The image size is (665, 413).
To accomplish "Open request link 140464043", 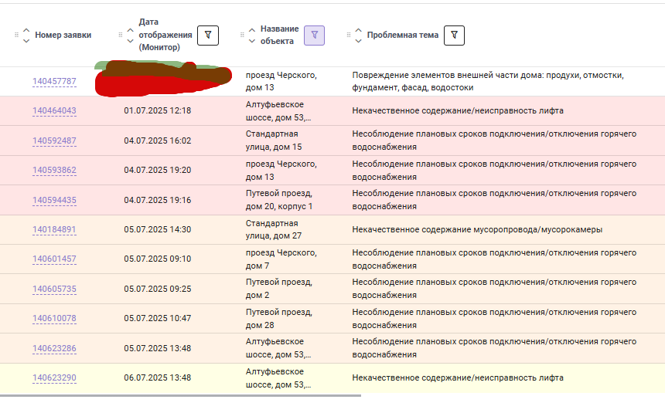I will tap(54, 110).
